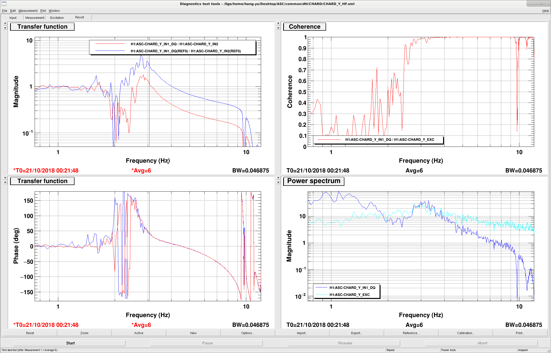Click the Power spectrum plot title box
551x353 pixels.
314,181
